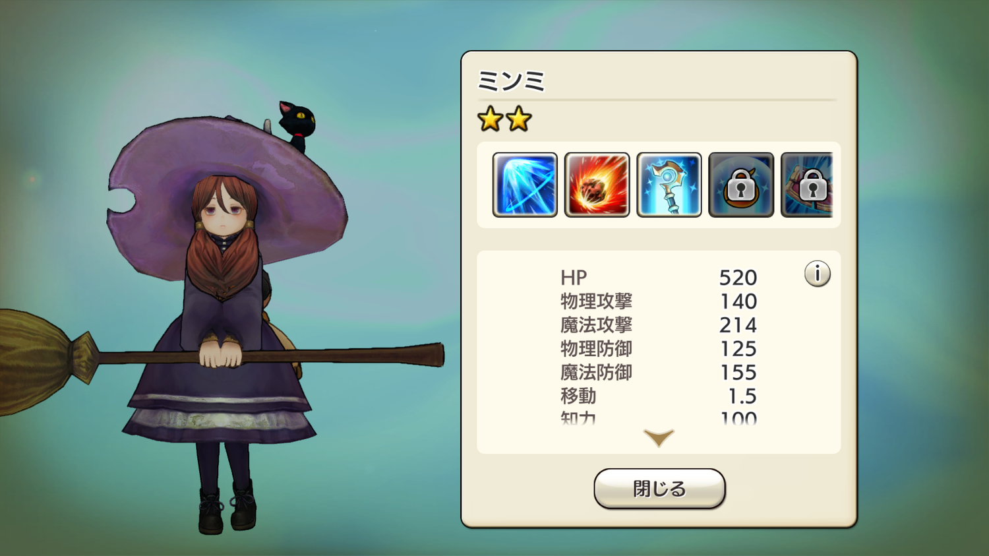The image size is (989, 556).
Task: Tap the locked bag skill icon
Action: [741, 185]
